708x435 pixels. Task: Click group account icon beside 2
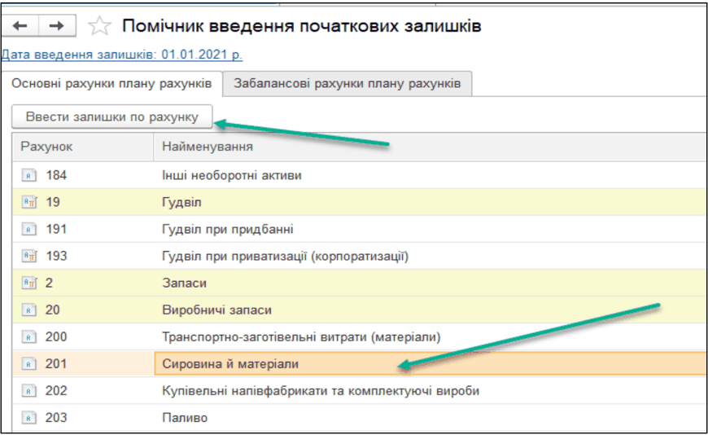(x=28, y=283)
